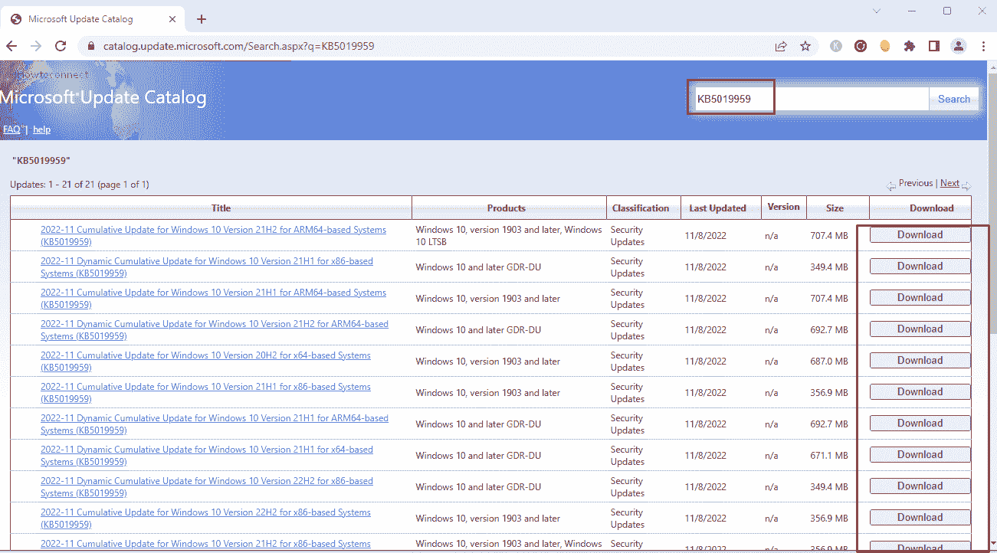Click the Microsoft Update Catalog header title
Viewport: 997px width, 553px height.
pos(103,98)
